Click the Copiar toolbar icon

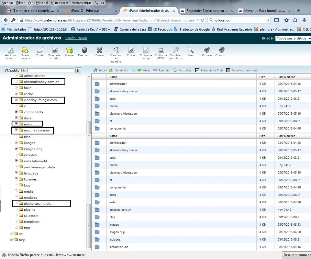pos(40,52)
